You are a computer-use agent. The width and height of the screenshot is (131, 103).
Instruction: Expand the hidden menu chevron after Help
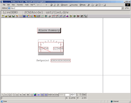pyautogui.click(x=34, y=4)
